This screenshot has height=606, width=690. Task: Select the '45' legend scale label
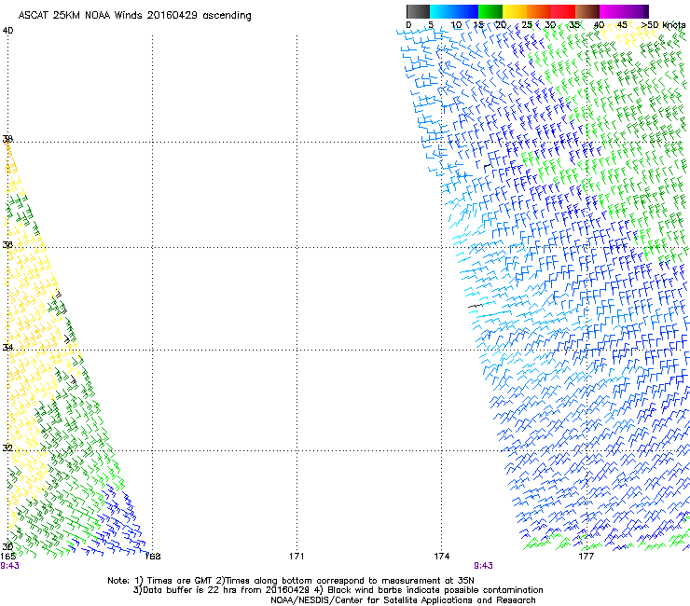[622, 25]
